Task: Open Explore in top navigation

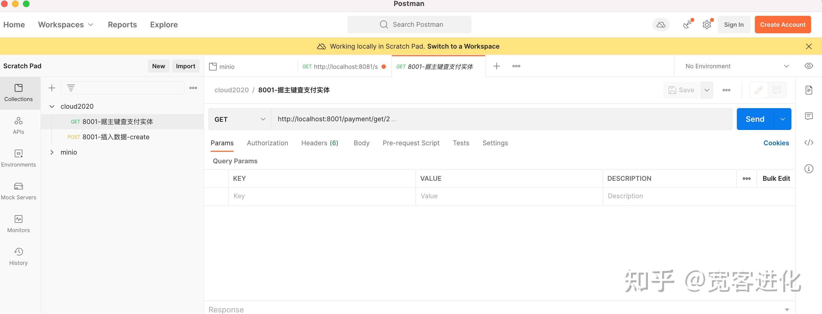Action: point(164,25)
